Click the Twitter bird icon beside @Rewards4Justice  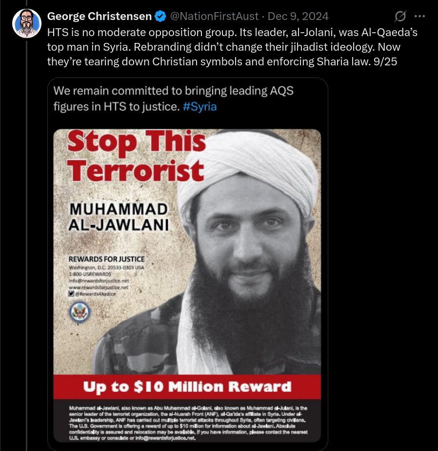71,294
